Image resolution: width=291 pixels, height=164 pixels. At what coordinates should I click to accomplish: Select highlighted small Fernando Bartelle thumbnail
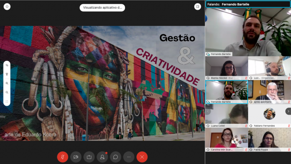click(227, 92)
